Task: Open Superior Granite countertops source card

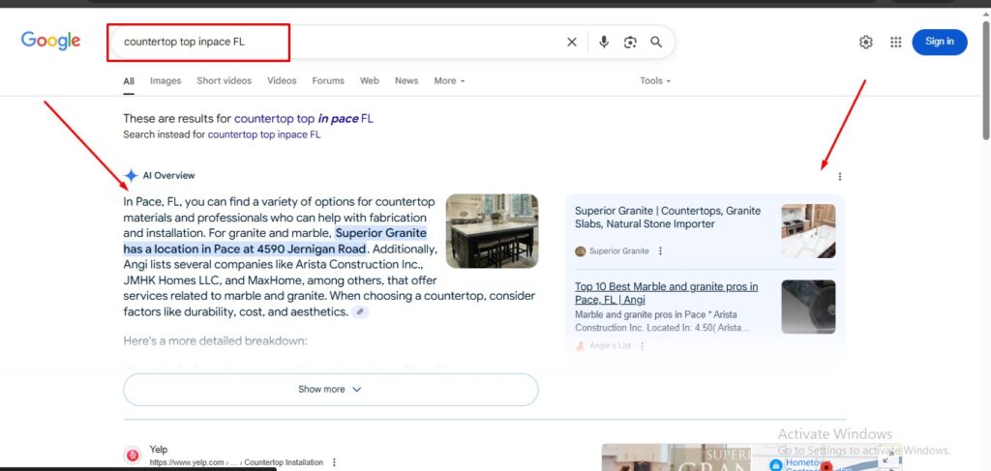Action: click(668, 218)
